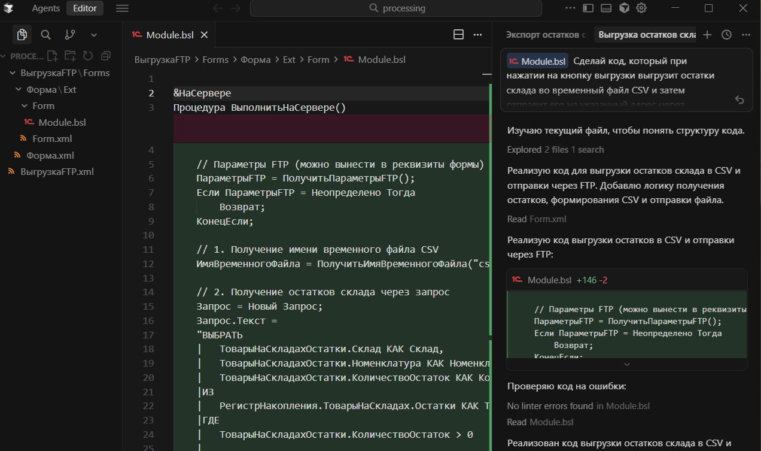This screenshot has width=761, height=451.
Task: Click 'Read Module.bsl' chat step
Action: pos(540,422)
